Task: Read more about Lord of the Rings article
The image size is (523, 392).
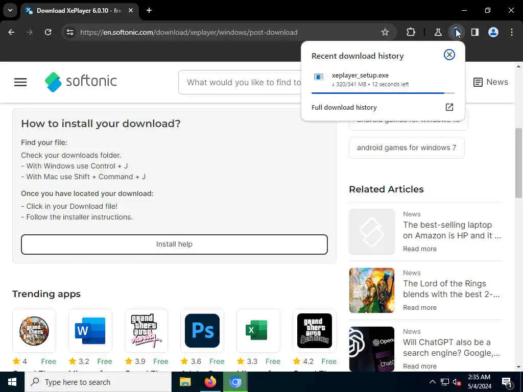Action: pos(420,307)
